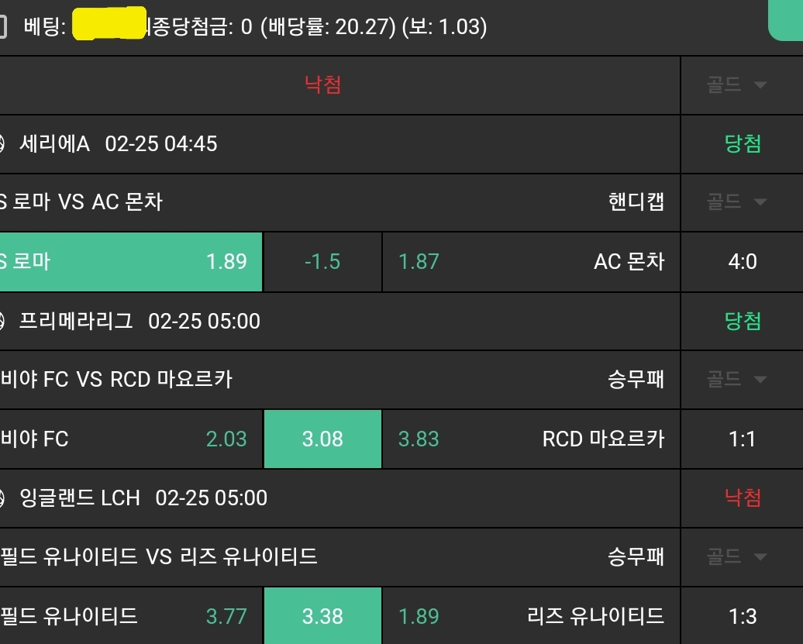Select the highlighted 로마 1.89 odds cell
This screenshot has width=803, height=644.
(x=130, y=262)
